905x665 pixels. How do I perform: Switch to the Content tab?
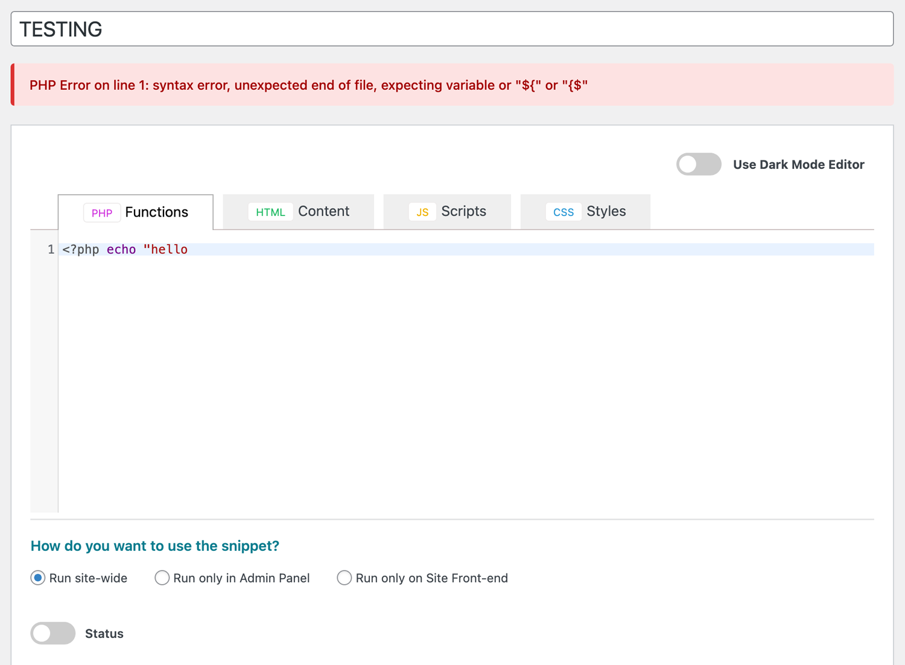point(323,211)
